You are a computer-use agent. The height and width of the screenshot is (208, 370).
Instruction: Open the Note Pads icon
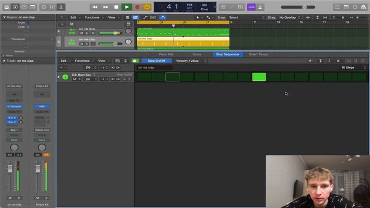346,7
